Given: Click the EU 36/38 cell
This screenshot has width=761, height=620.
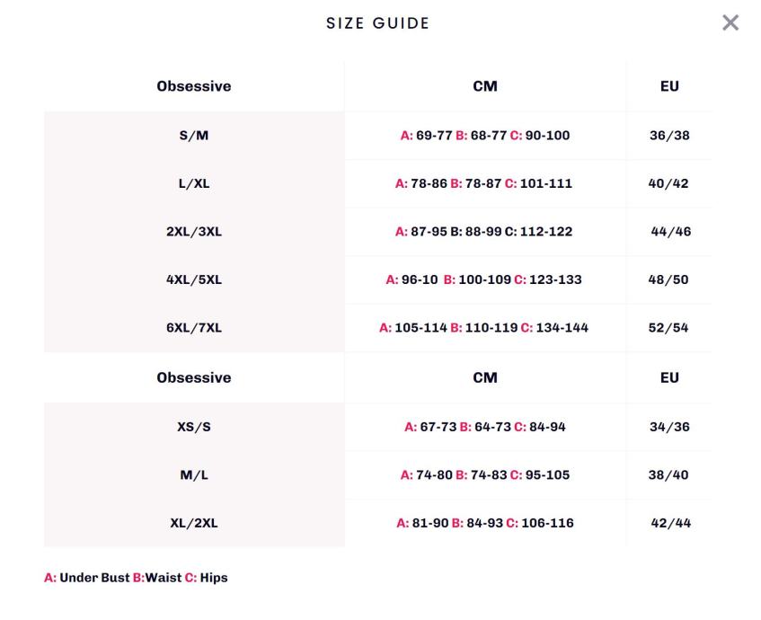Looking at the screenshot, I should 669,136.
